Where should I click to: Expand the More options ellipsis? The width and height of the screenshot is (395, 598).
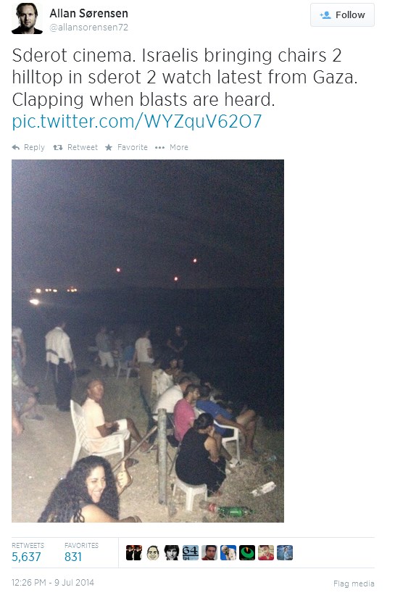tap(159, 147)
